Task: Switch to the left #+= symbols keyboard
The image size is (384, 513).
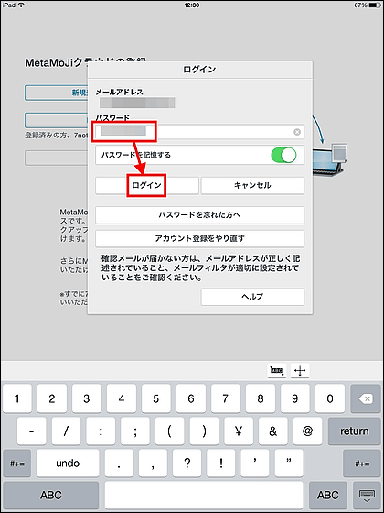Action: (x=17, y=464)
